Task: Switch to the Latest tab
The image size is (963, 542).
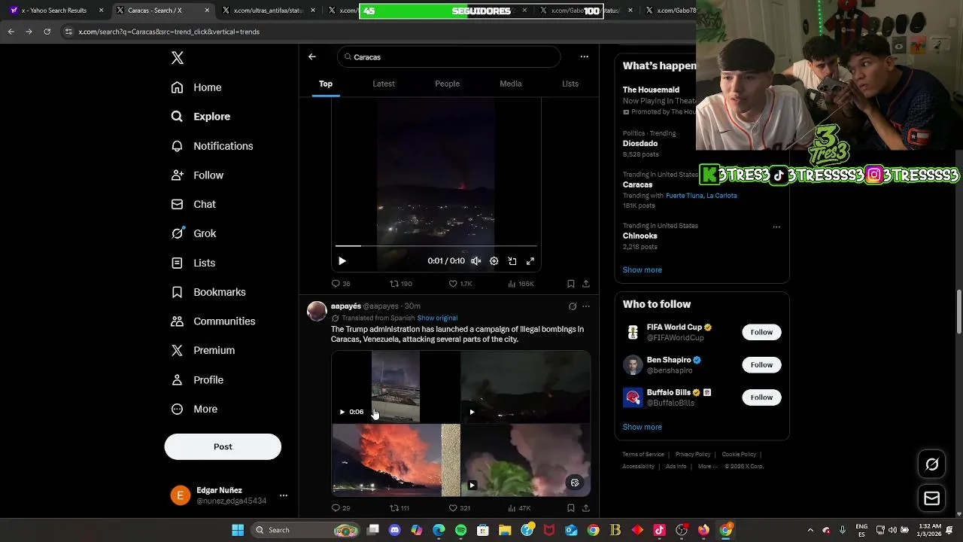Action: pyautogui.click(x=384, y=84)
